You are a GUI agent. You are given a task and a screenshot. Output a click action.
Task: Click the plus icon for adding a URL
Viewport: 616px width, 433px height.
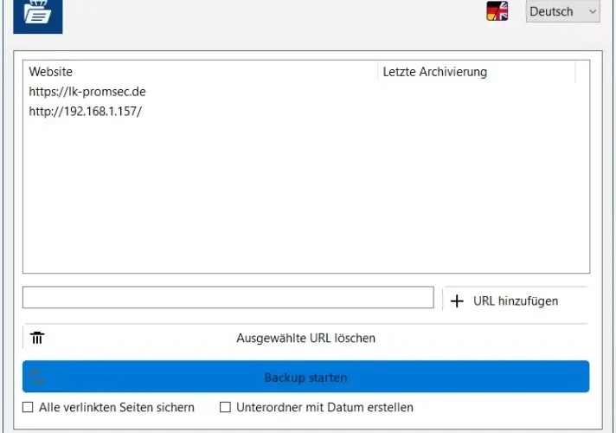457,301
